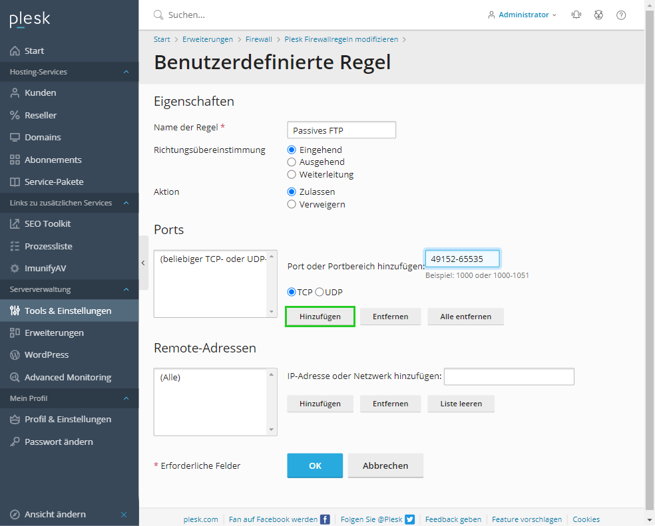
Task: Open Plesk Firewallregeln modifizieren breadcrumb
Action: (341, 39)
